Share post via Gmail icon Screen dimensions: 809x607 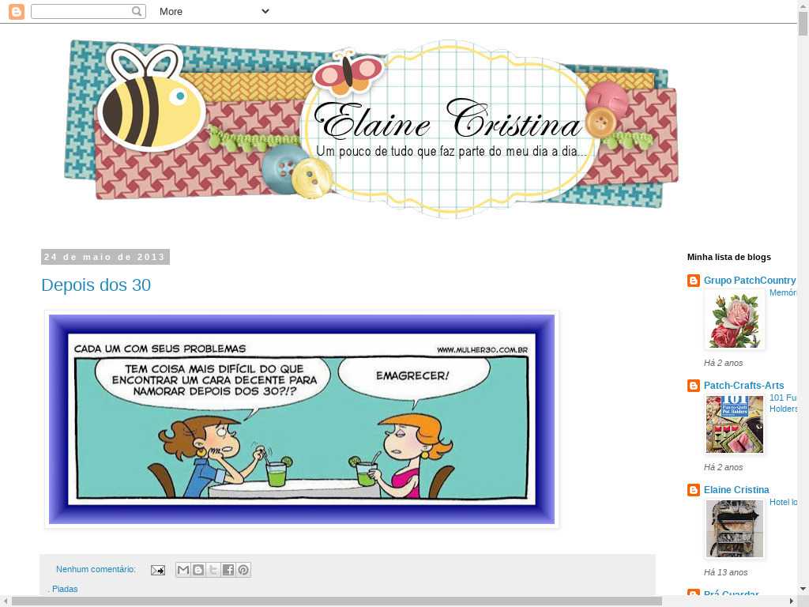point(183,570)
